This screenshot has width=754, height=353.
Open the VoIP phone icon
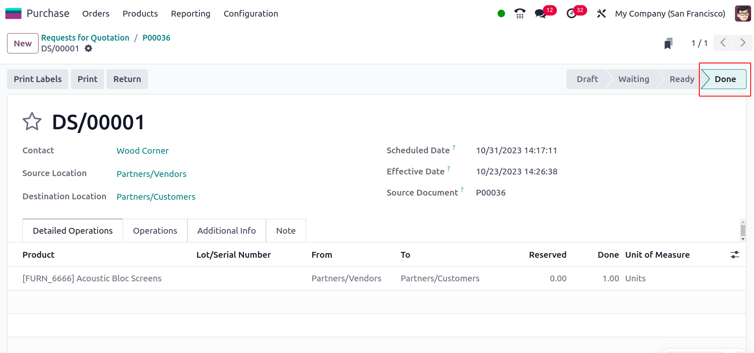pyautogui.click(x=520, y=14)
